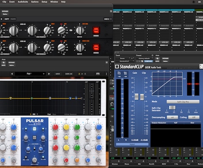The image size is (203, 168).
Task: Toggle the Pulsar L channel button
Action: point(26,129)
